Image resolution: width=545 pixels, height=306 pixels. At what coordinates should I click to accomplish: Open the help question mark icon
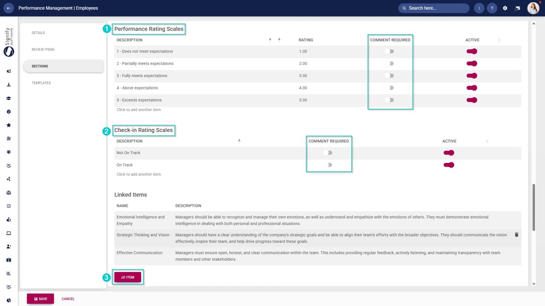click(x=492, y=8)
